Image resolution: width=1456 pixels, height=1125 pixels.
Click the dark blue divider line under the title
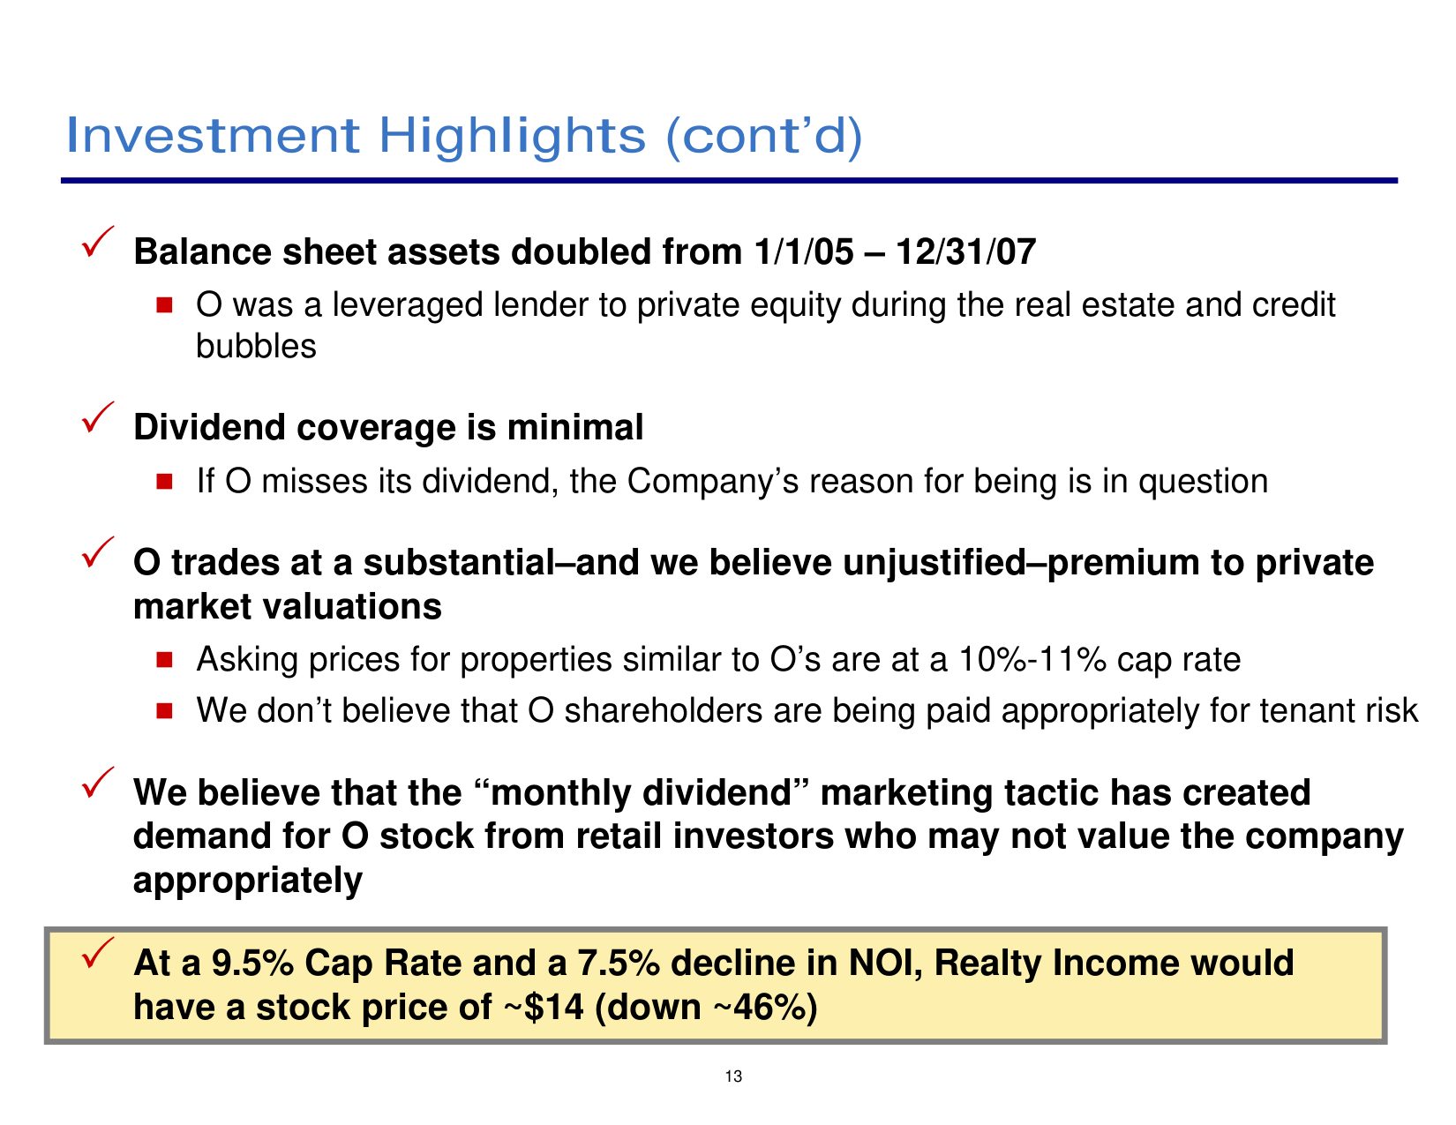(729, 181)
